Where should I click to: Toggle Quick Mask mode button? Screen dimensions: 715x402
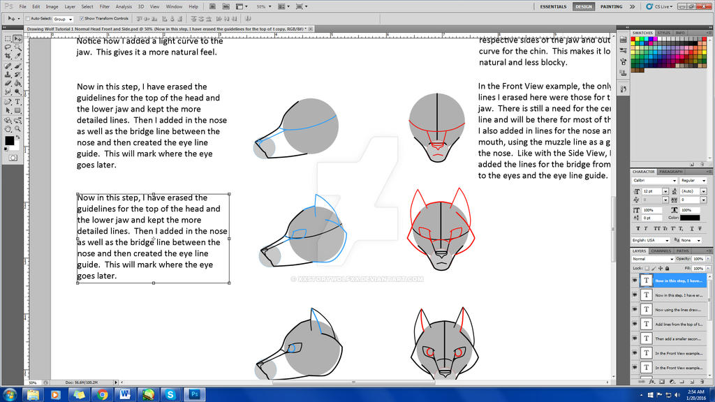(x=13, y=158)
